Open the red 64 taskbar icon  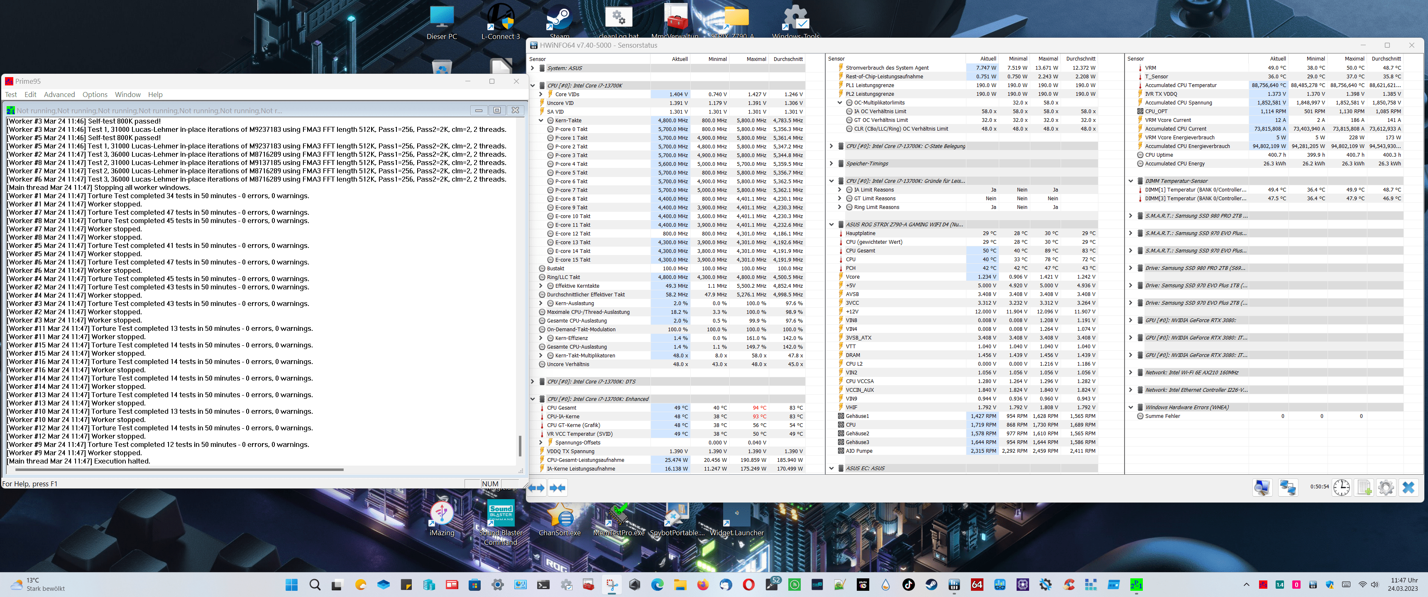tap(977, 585)
